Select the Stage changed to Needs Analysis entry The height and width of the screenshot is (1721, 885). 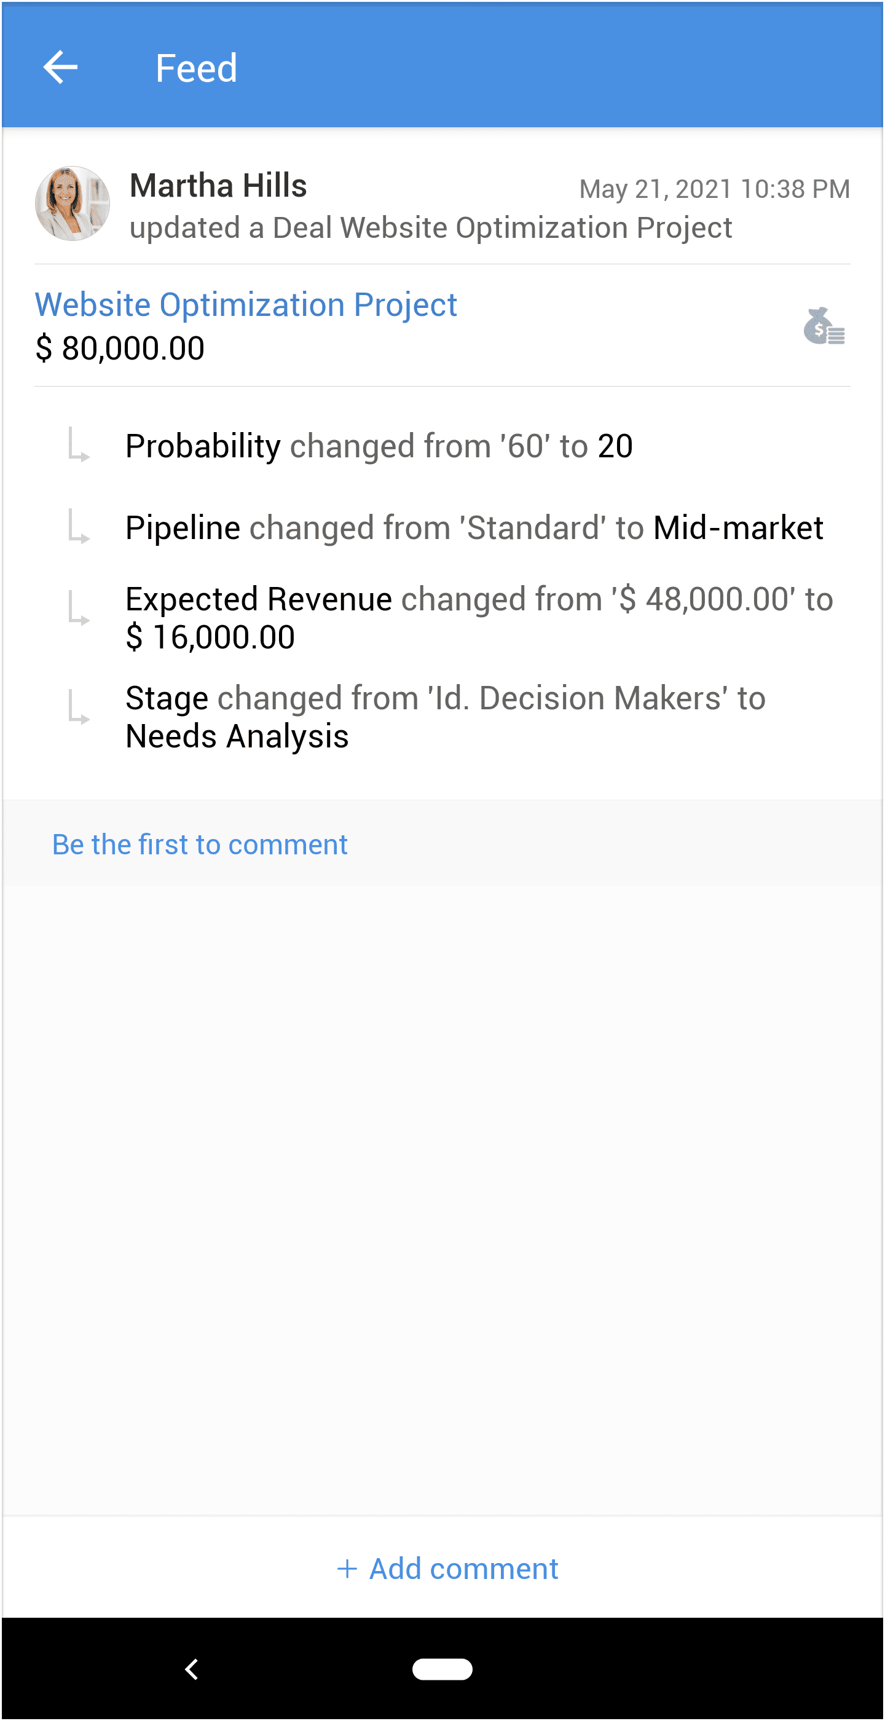(445, 717)
